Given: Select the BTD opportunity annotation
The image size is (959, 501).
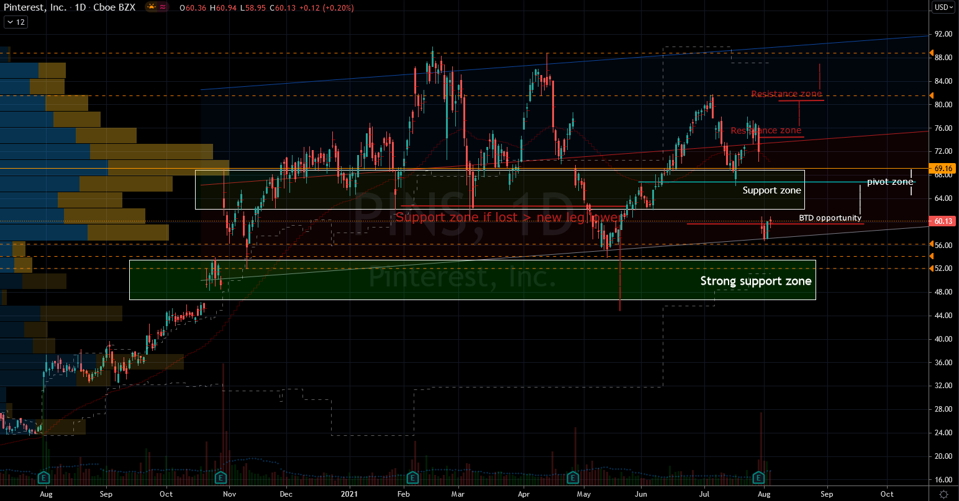Looking at the screenshot, I should [x=830, y=218].
